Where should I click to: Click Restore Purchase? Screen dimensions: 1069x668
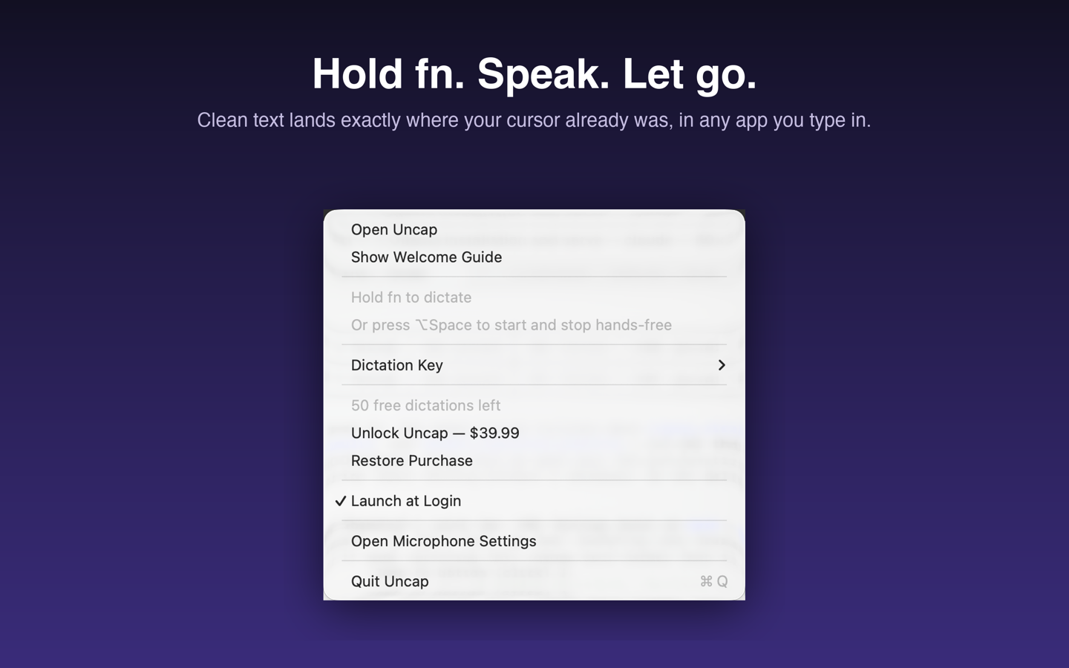(x=534, y=460)
